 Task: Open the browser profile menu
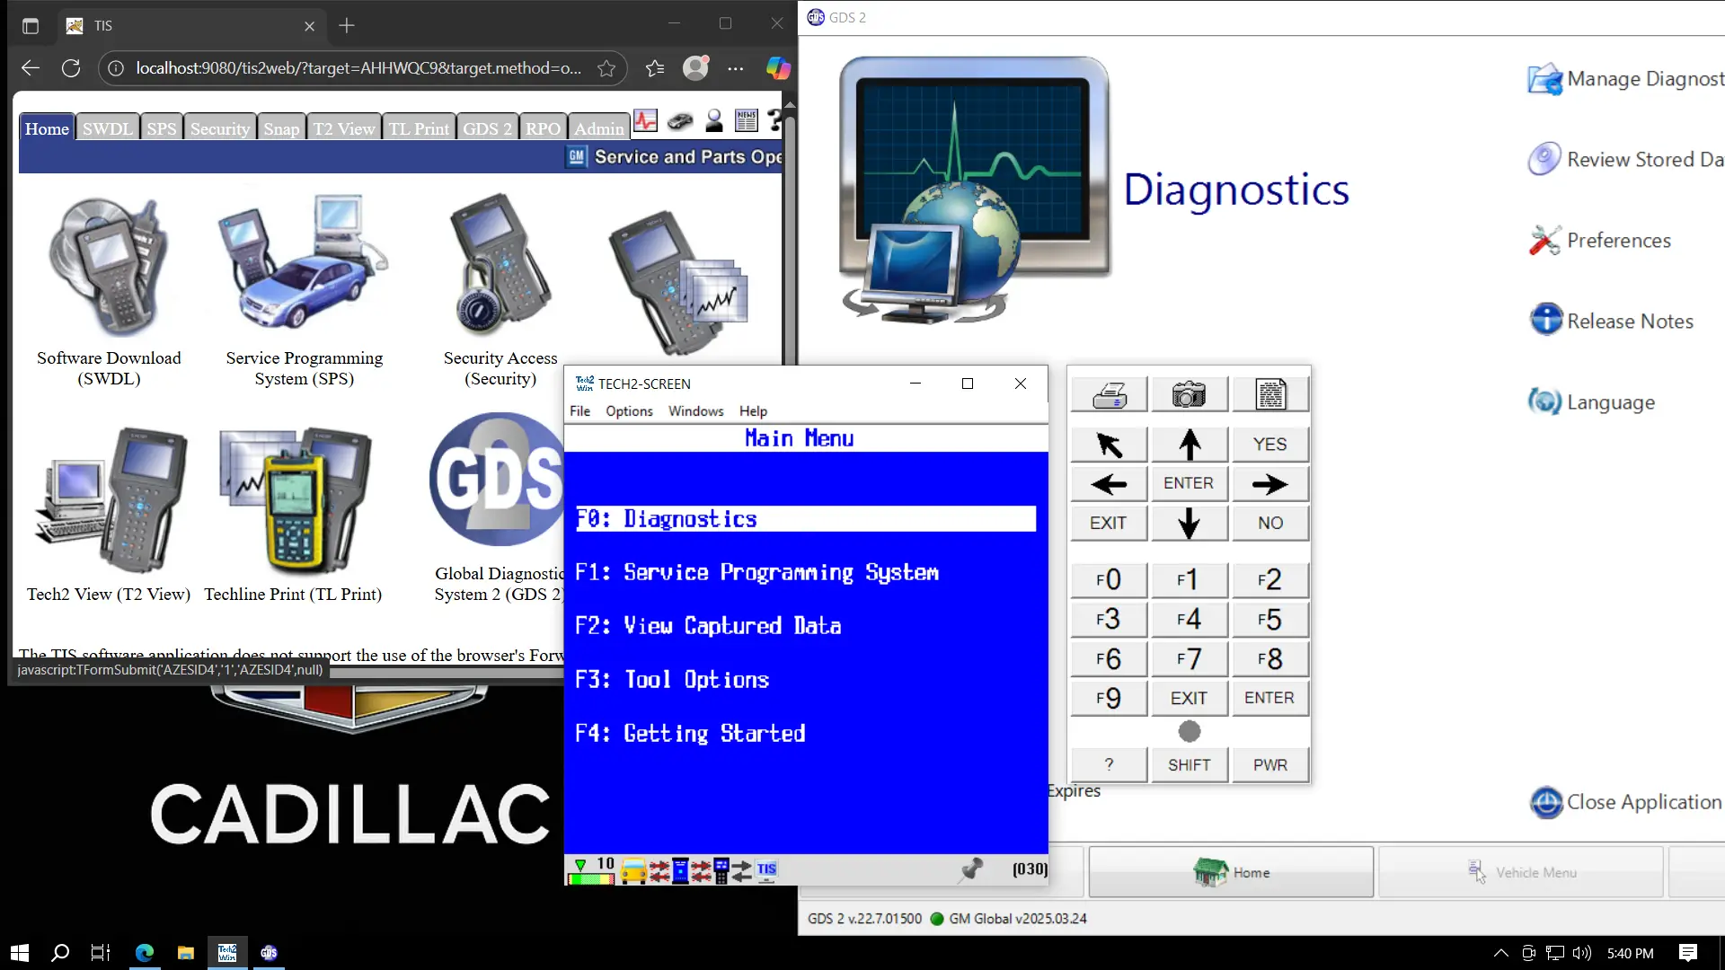[696, 67]
